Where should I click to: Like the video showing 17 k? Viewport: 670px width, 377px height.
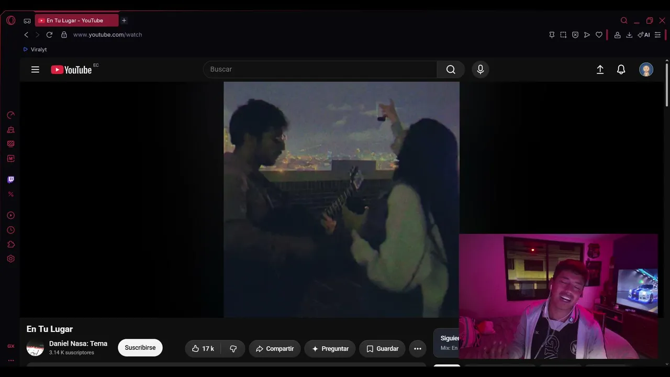tap(203, 348)
